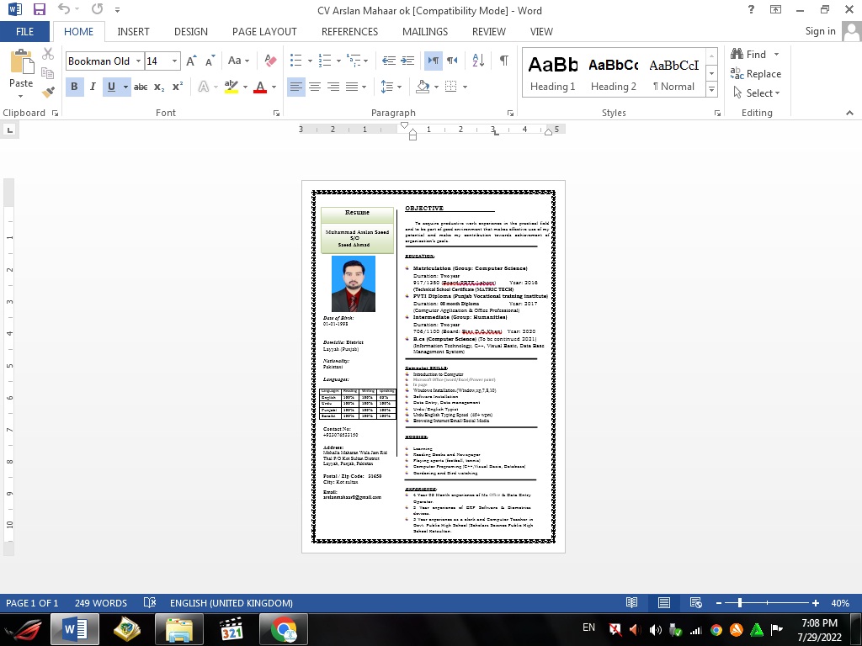Click the Sort icon in Paragraph group
862x646 pixels.
[477, 61]
